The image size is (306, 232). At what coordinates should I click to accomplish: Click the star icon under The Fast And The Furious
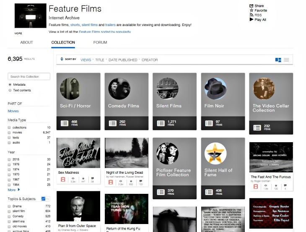[x=276, y=185]
